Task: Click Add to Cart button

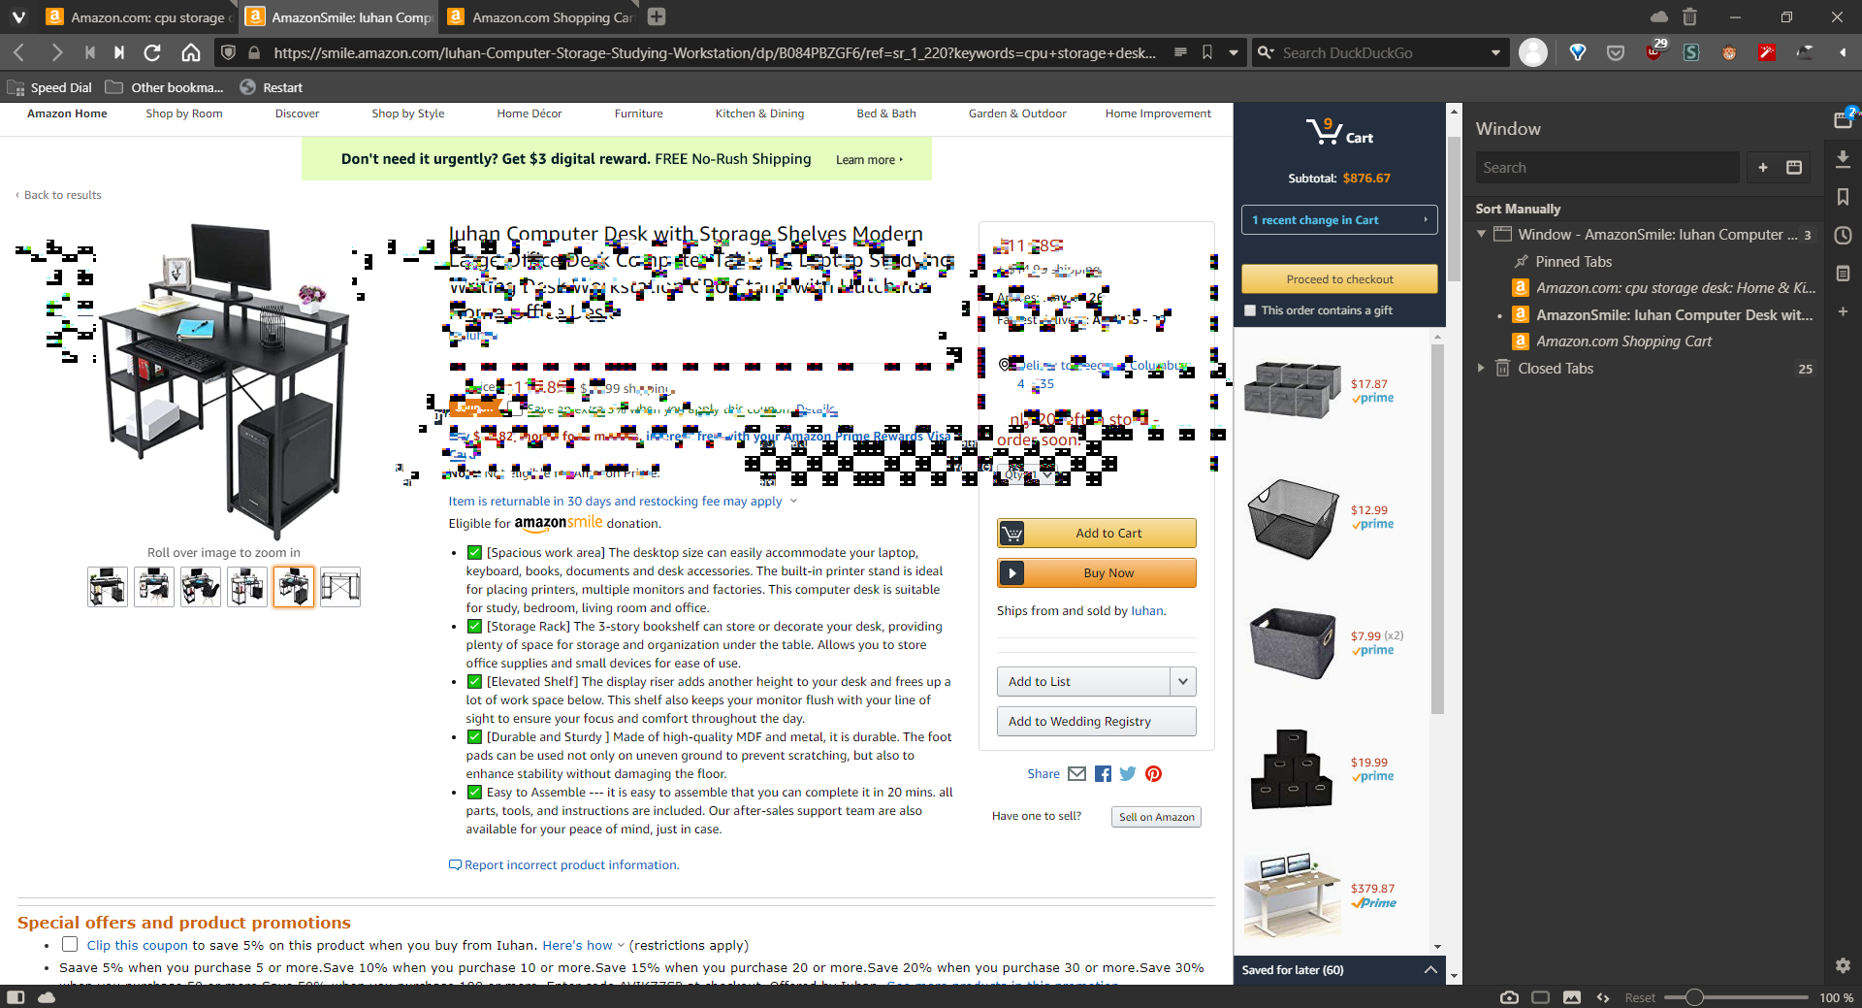Action: (1097, 533)
